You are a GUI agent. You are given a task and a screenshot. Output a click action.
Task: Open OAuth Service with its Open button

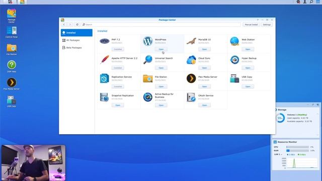[x=205, y=105]
